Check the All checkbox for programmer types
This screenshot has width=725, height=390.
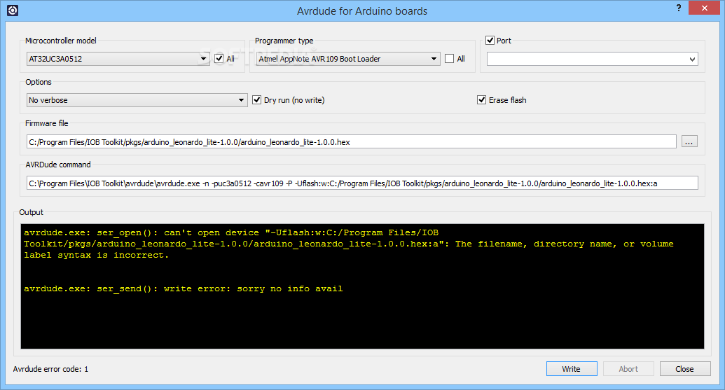point(450,59)
